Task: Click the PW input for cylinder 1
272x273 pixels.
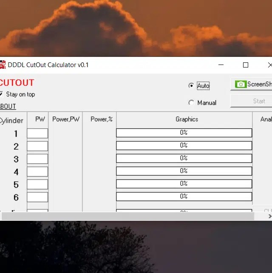Action: (x=37, y=133)
